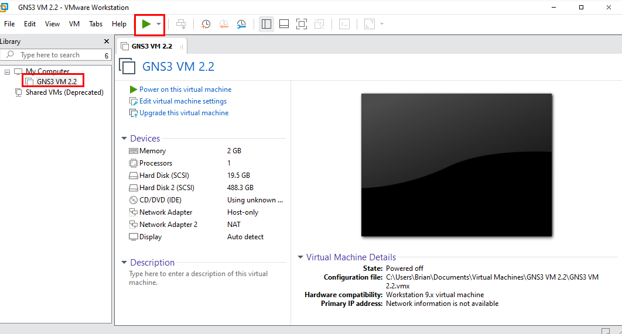Collapse the Devices section

[x=124, y=138]
